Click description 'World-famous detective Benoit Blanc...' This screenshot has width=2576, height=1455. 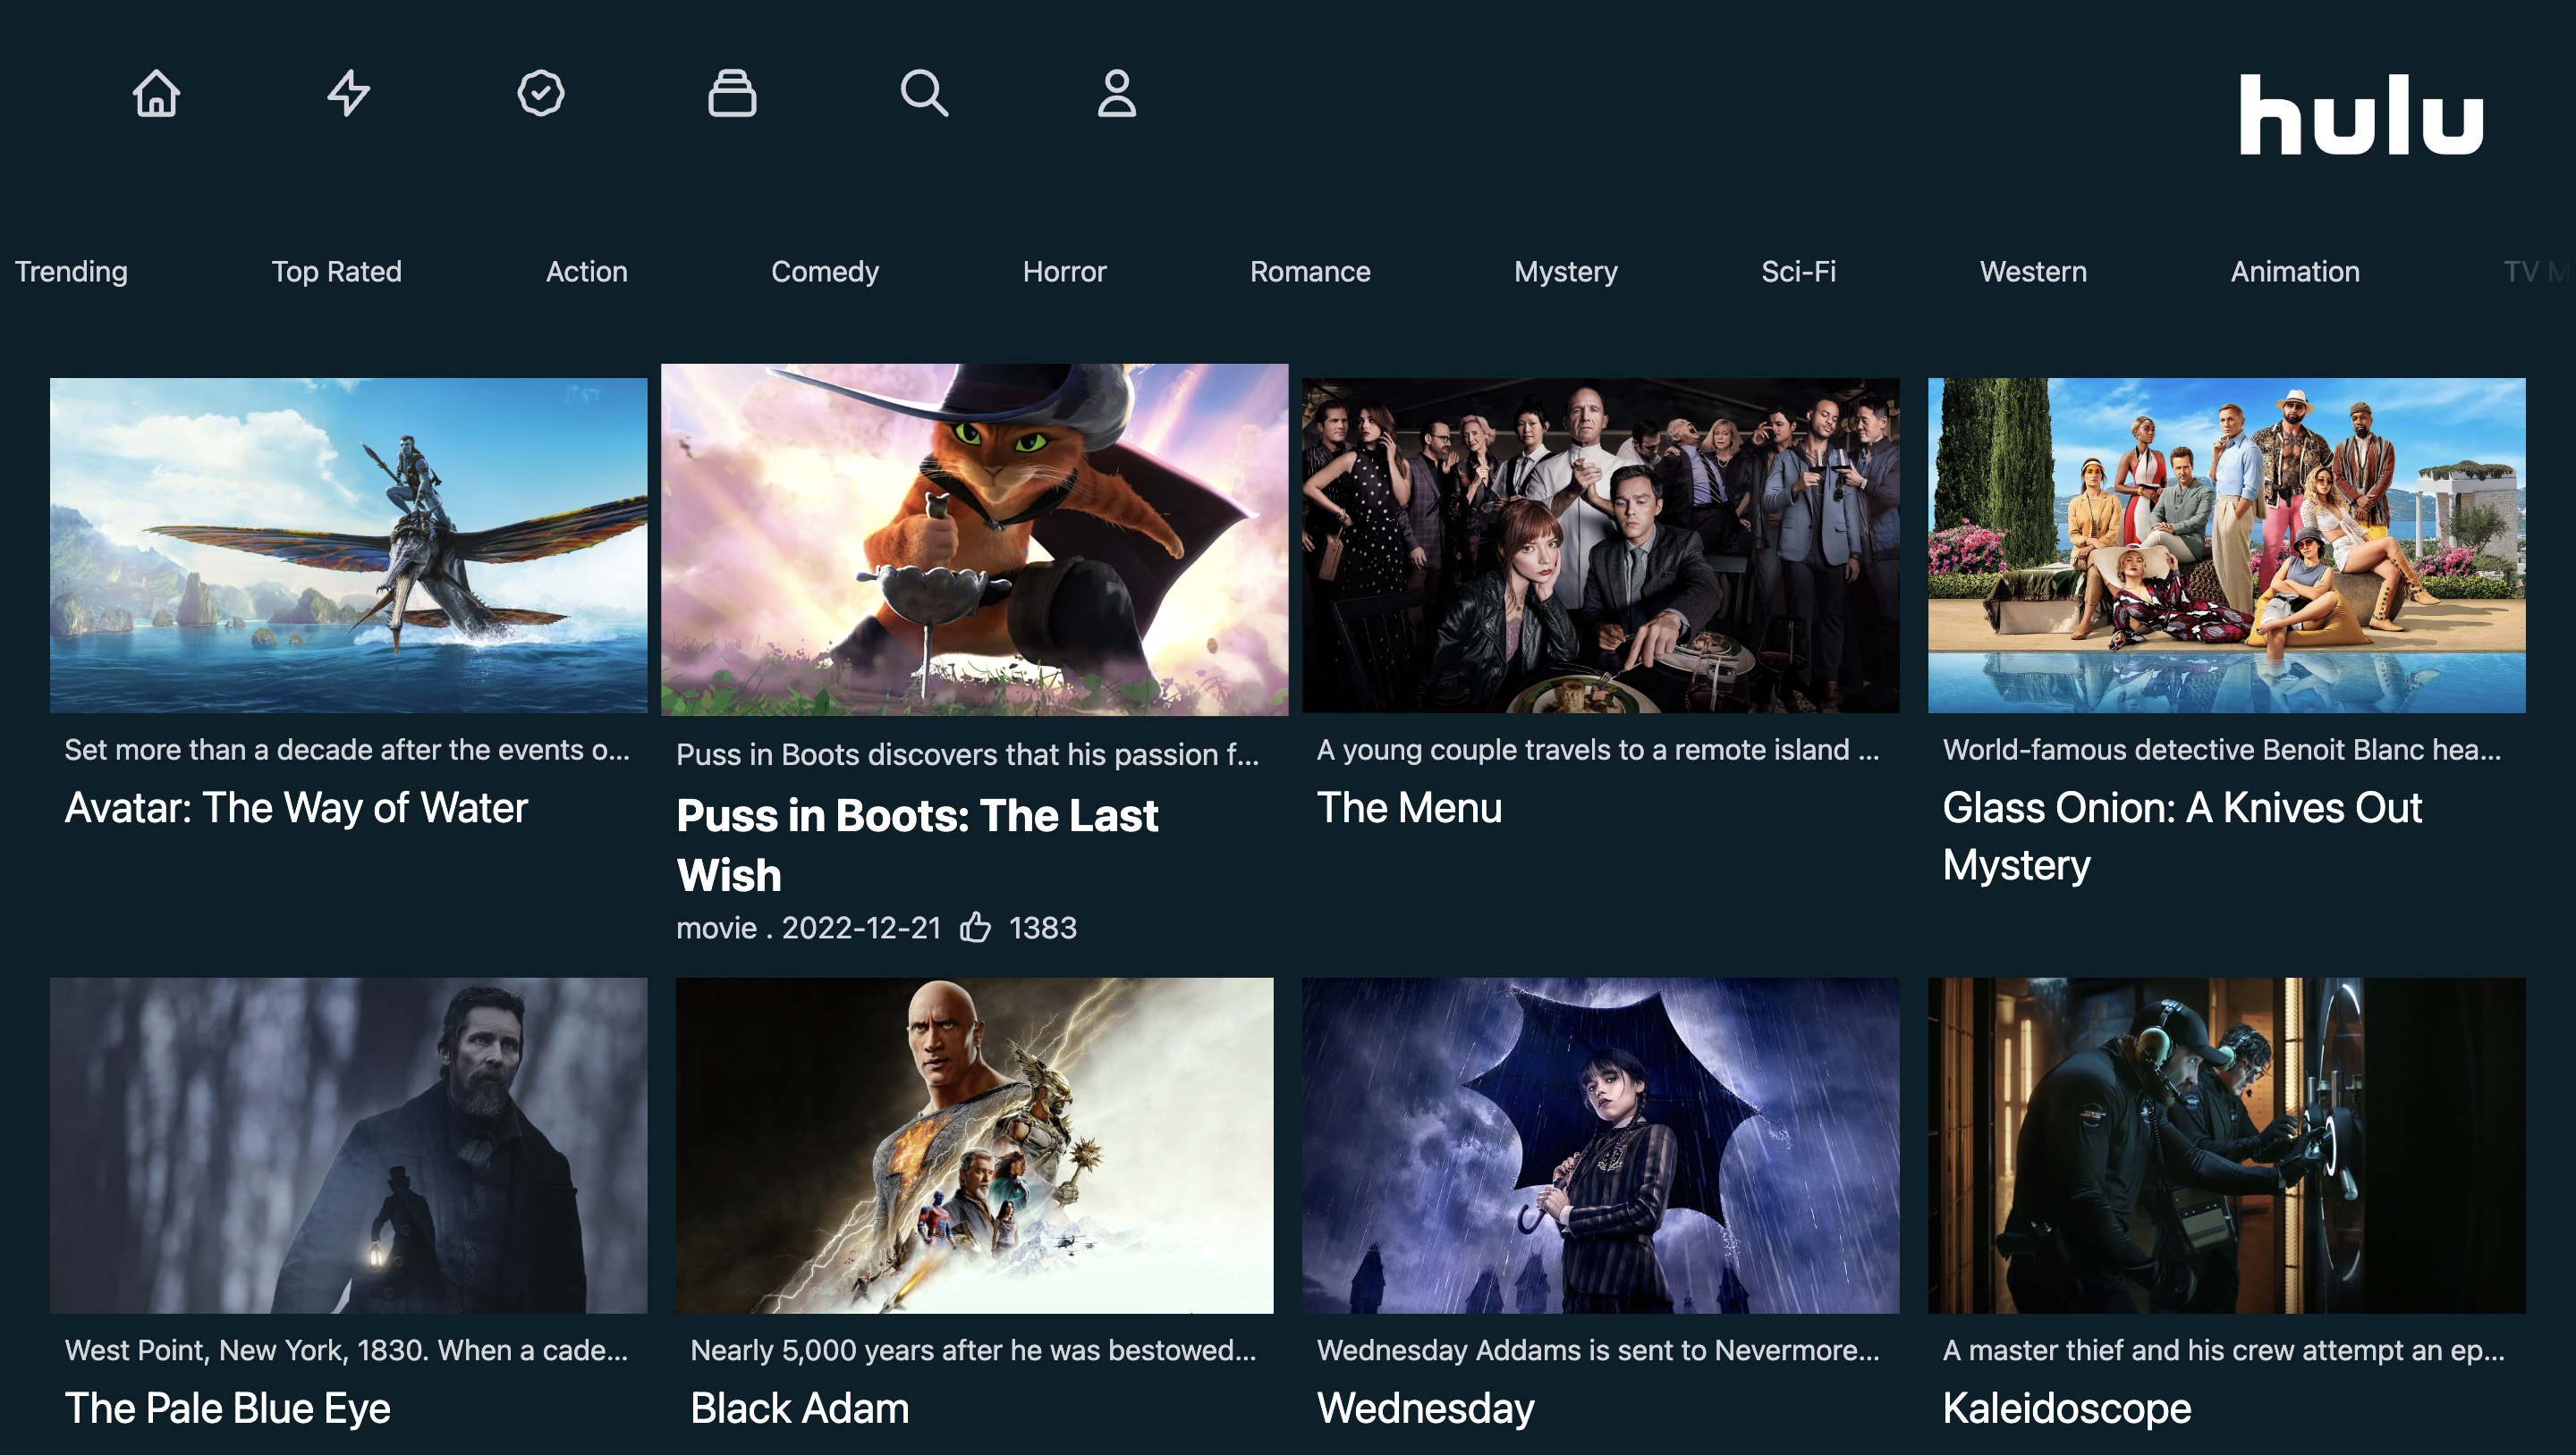point(2222,750)
